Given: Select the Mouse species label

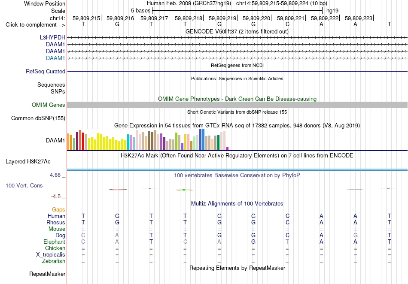Looking at the screenshot, I should click(x=57, y=229).
